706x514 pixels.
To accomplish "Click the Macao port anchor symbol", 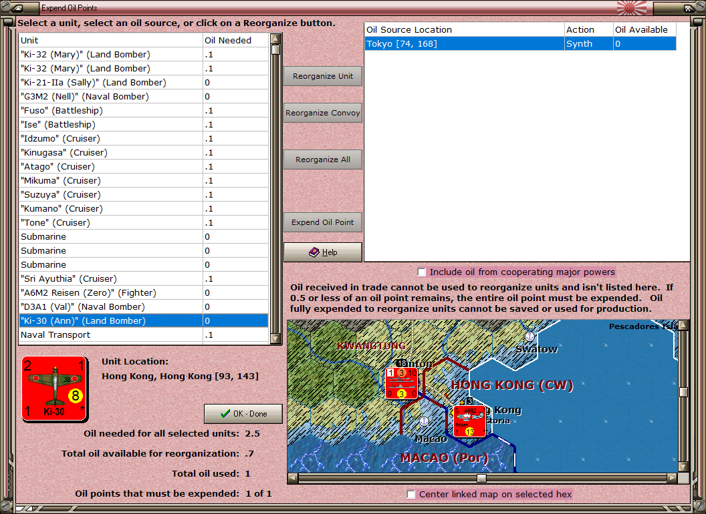I will click(424, 421).
